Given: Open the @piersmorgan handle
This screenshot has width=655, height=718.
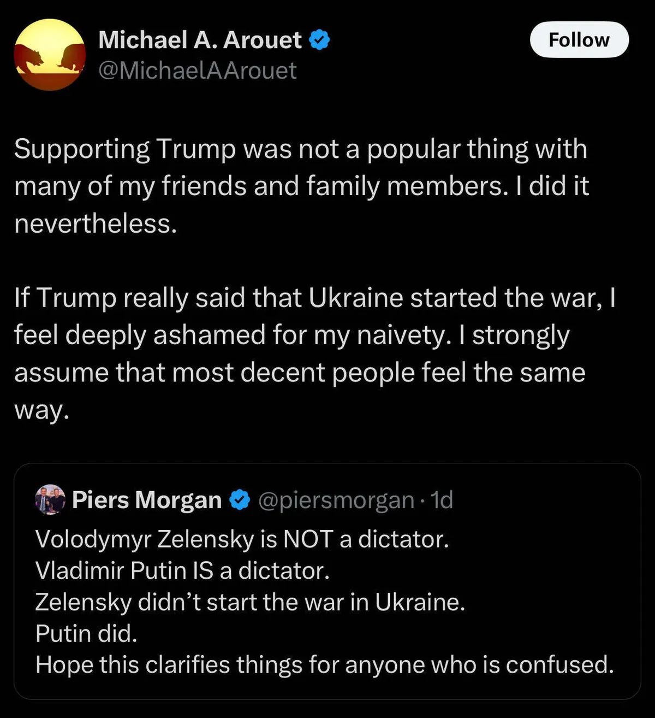Looking at the screenshot, I should point(336,501).
